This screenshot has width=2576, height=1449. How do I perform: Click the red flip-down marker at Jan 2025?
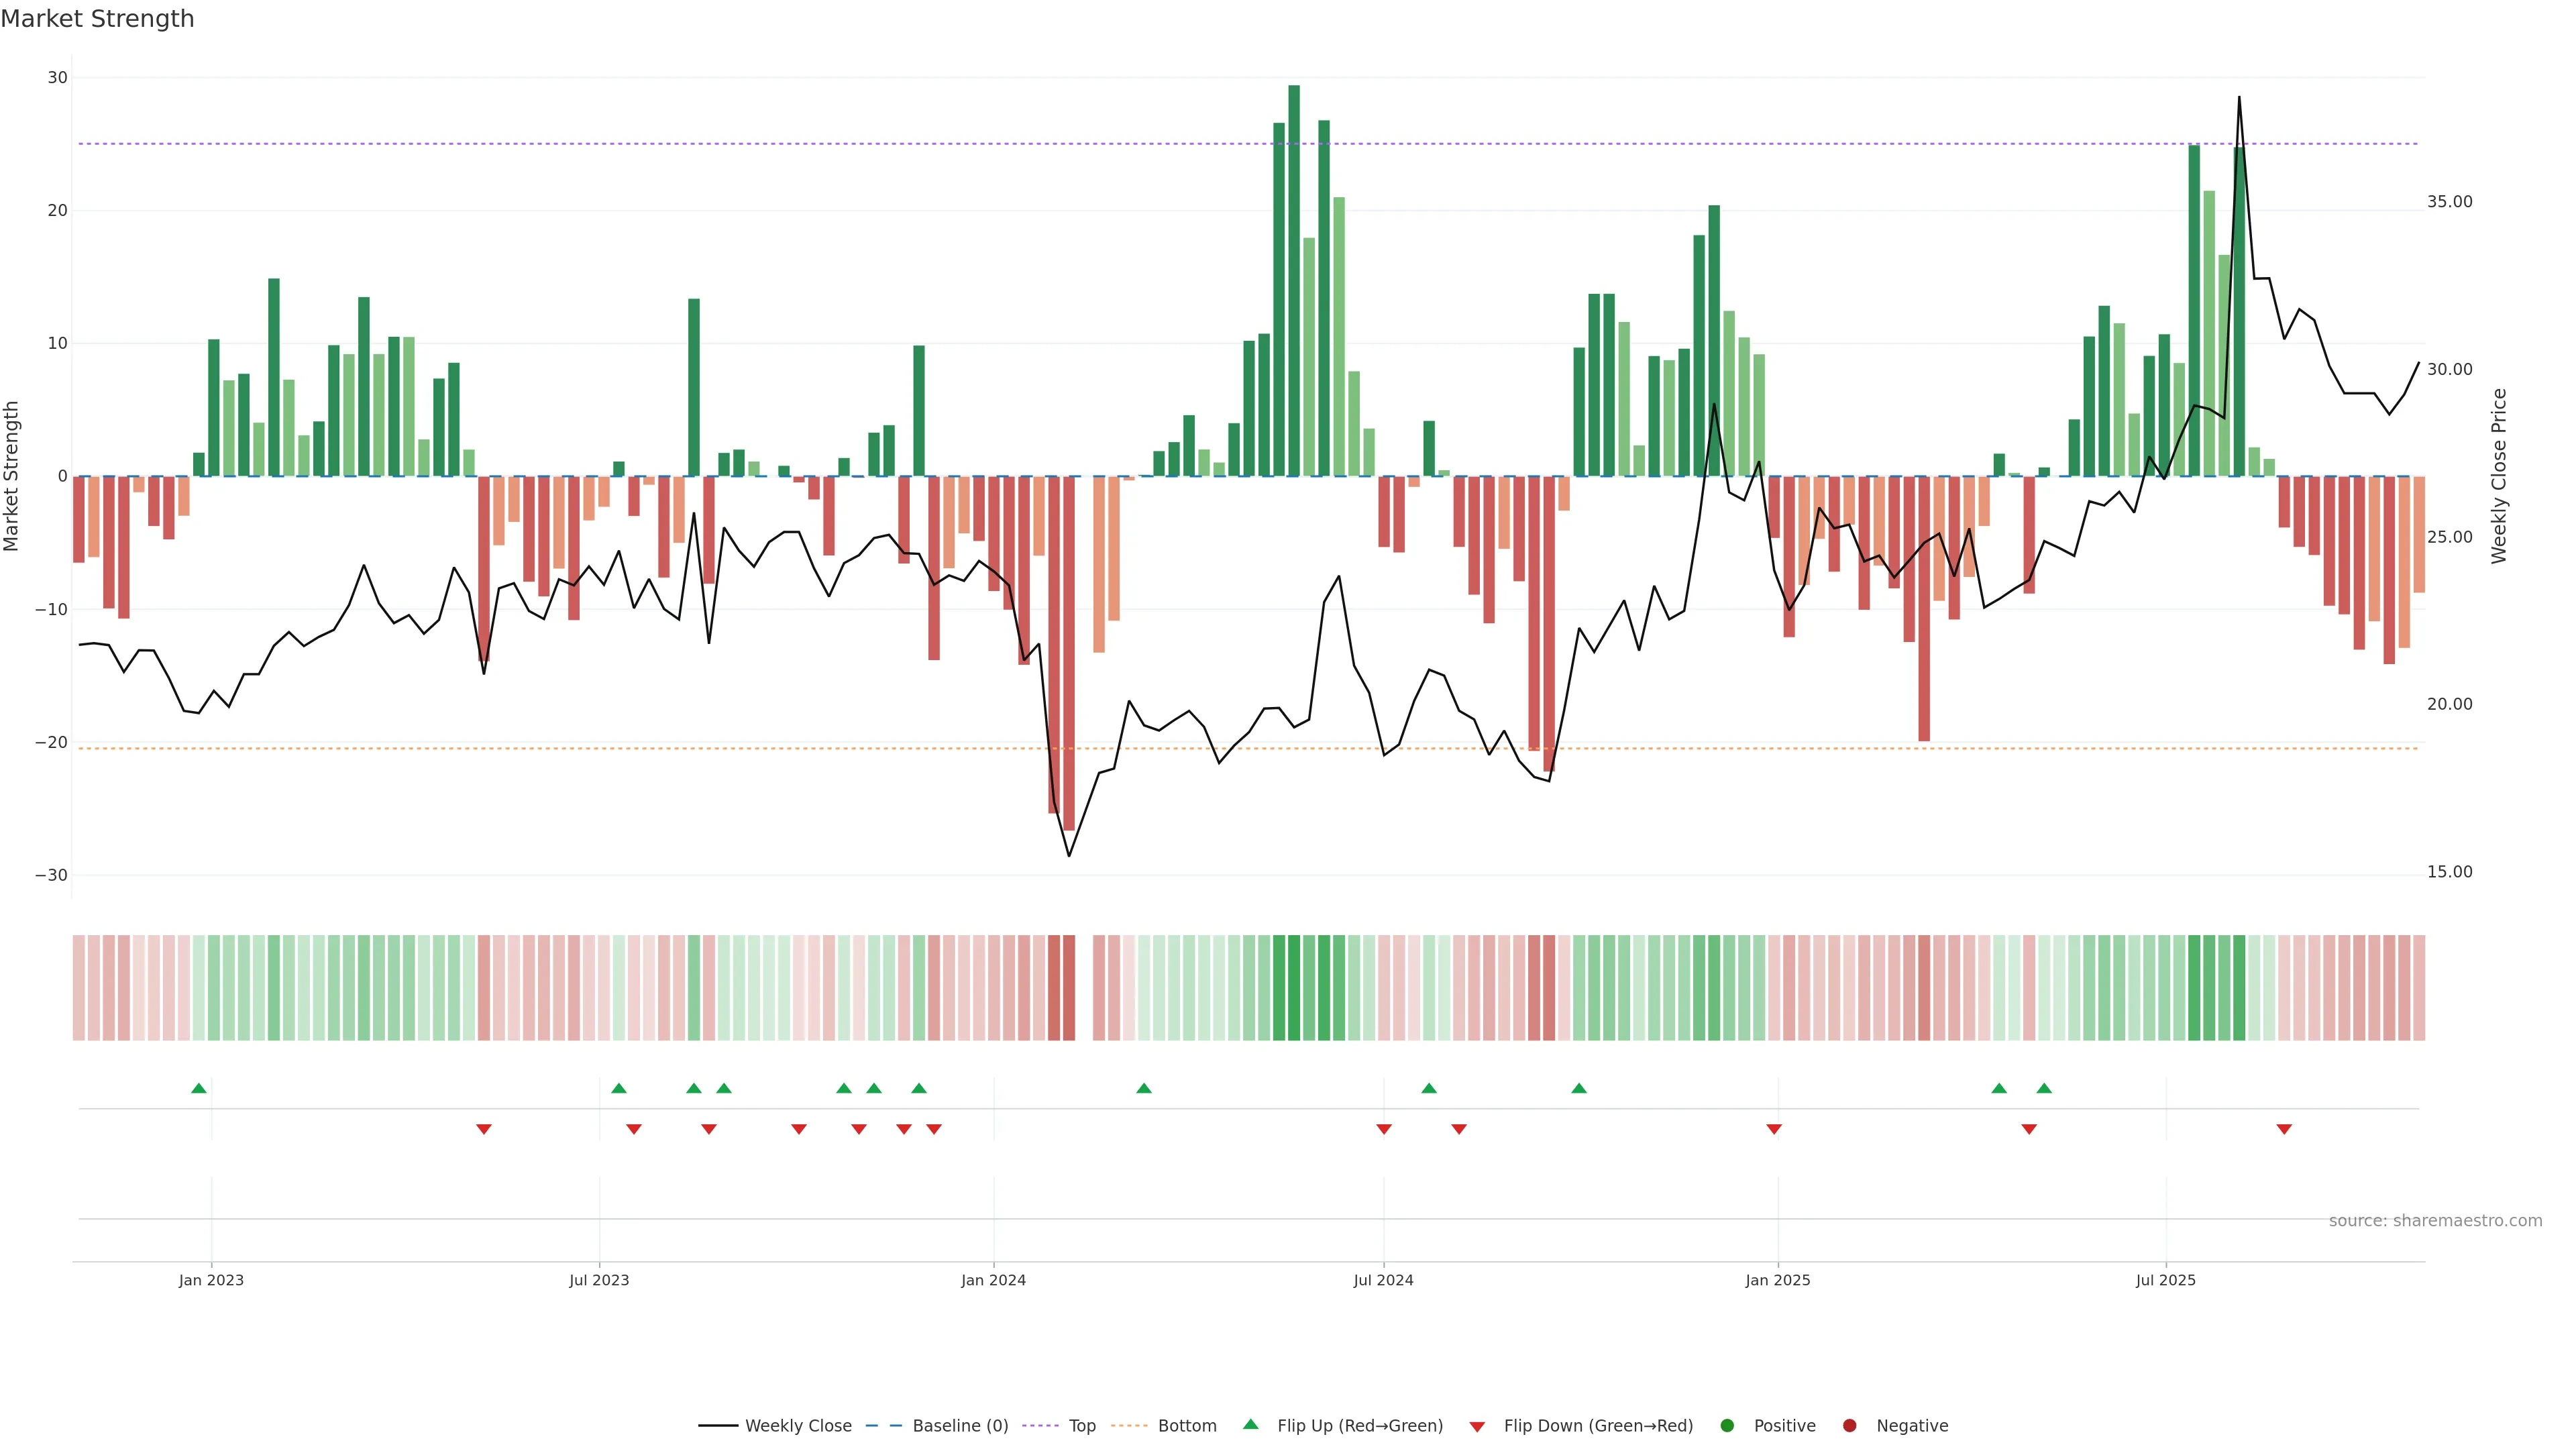pyautogui.click(x=1774, y=1129)
